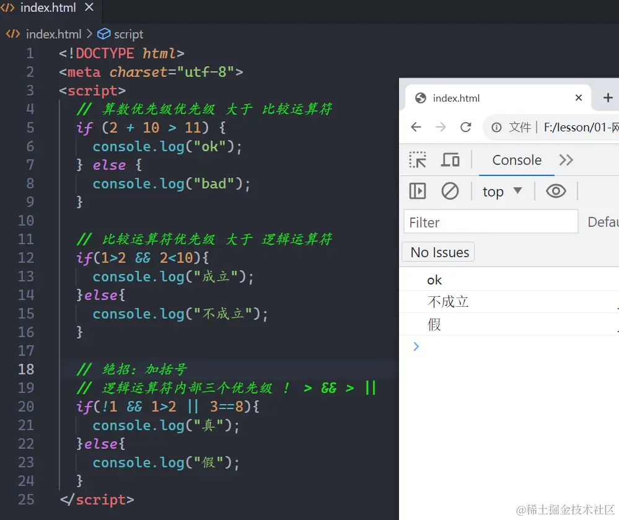Click the closing script tag on line 25

tap(97, 500)
